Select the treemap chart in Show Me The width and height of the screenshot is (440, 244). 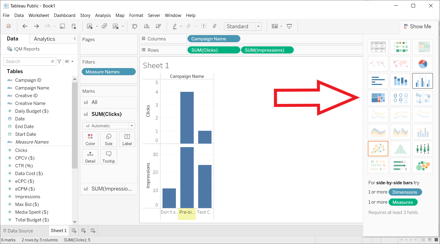click(x=378, y=98)
